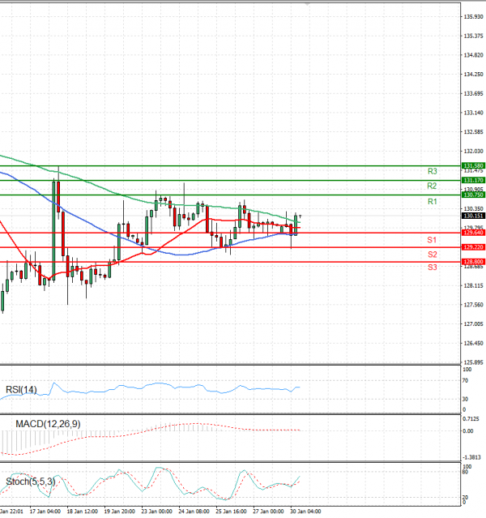This screenshot has width=486, height=518.
Task: Click the 27 Jan 00:00 time label
Action: (268, 512)
